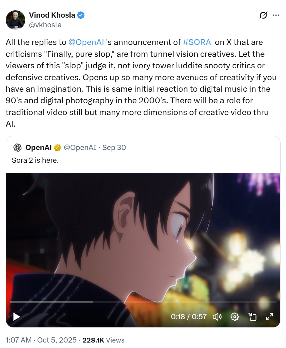This screenshot has height=348, width=286.
Task: Open the #SORA hashtag link
Action: (x=197, y=42)
